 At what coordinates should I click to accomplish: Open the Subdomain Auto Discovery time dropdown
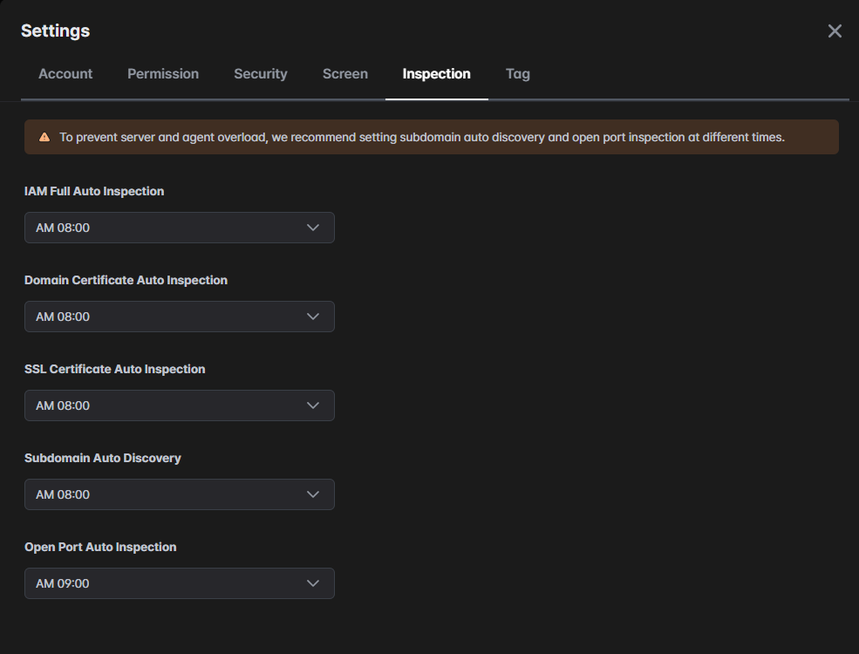[179, 494]
